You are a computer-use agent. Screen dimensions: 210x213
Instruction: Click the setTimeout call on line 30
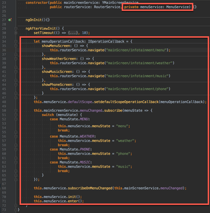(44, 33)
